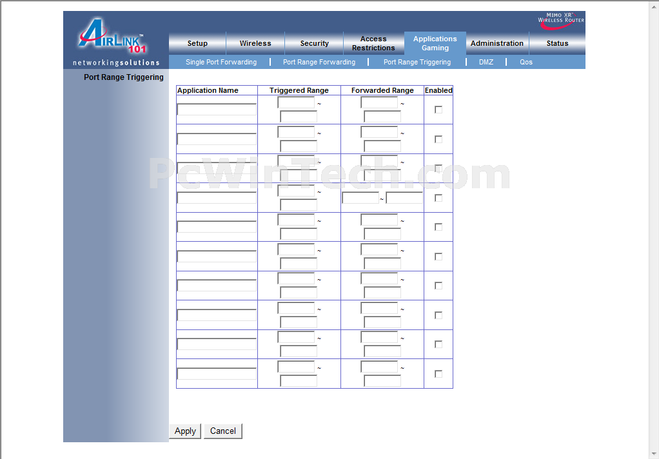Click the Enabled column header
Screen dimensions: 659x459
tap(438, 90)
